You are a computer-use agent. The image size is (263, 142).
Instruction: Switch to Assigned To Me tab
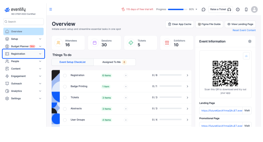(x=115, y=62)
